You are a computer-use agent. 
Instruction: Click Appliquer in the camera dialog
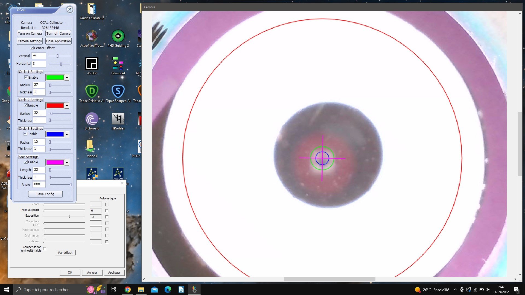[x=114, y=273]
